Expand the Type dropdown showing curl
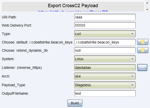Image resolution: width=150 pixels, height=108 pixels. tap(105, 34)
